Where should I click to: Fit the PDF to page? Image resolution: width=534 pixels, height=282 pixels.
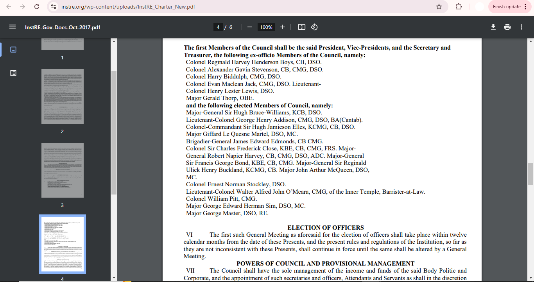301,27
